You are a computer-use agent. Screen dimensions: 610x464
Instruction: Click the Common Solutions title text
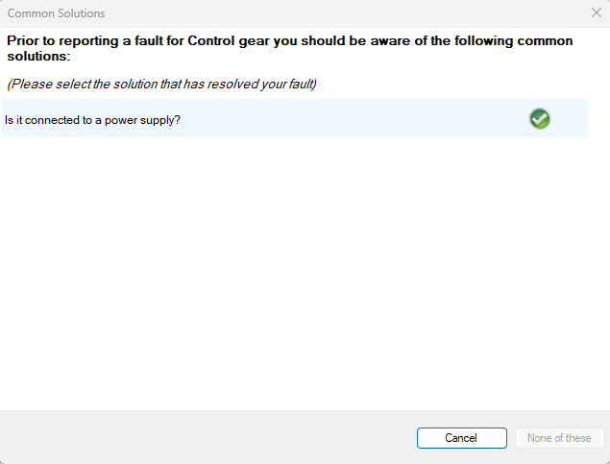click(x=57, y=13)
